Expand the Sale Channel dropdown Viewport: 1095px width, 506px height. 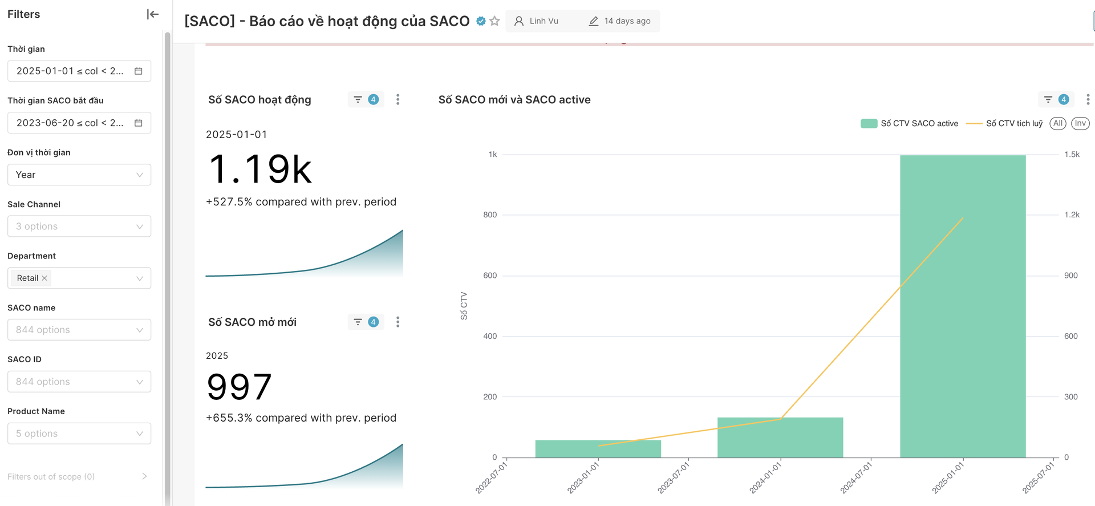point(79,226)
